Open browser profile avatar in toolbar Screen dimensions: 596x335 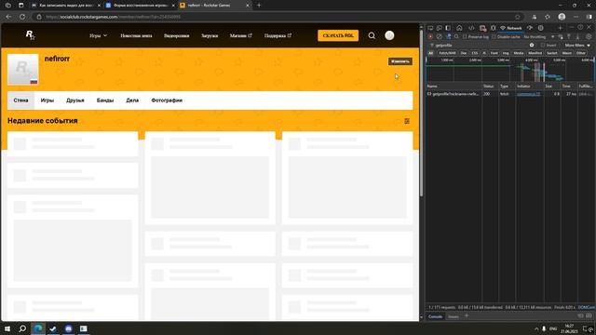tap(562, 17)
